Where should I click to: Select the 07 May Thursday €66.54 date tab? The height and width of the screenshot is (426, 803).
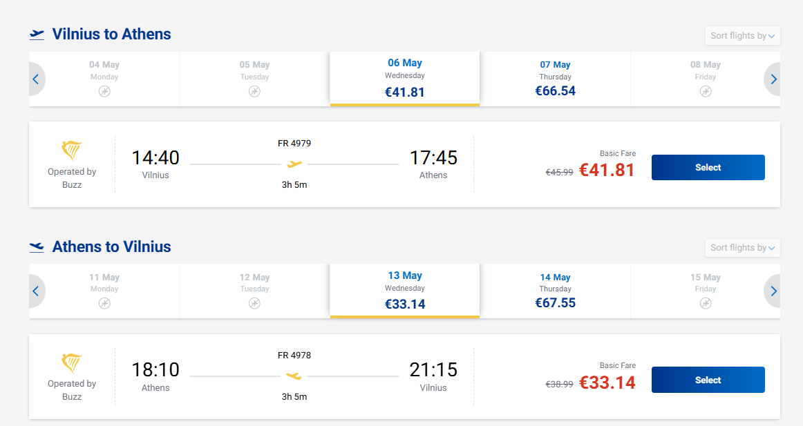coord(555,79)
